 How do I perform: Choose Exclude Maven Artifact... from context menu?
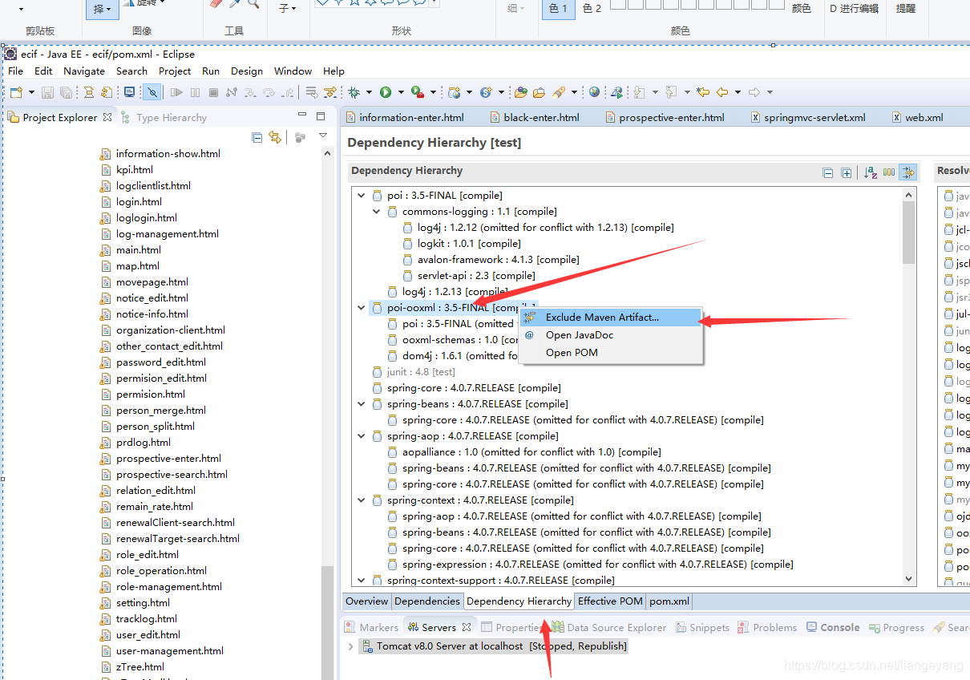point(610,318)
